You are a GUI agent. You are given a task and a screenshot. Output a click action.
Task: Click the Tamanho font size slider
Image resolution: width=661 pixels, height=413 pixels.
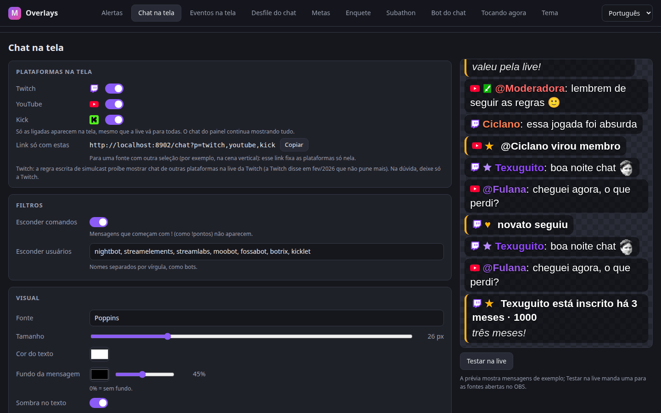(252, 336)
